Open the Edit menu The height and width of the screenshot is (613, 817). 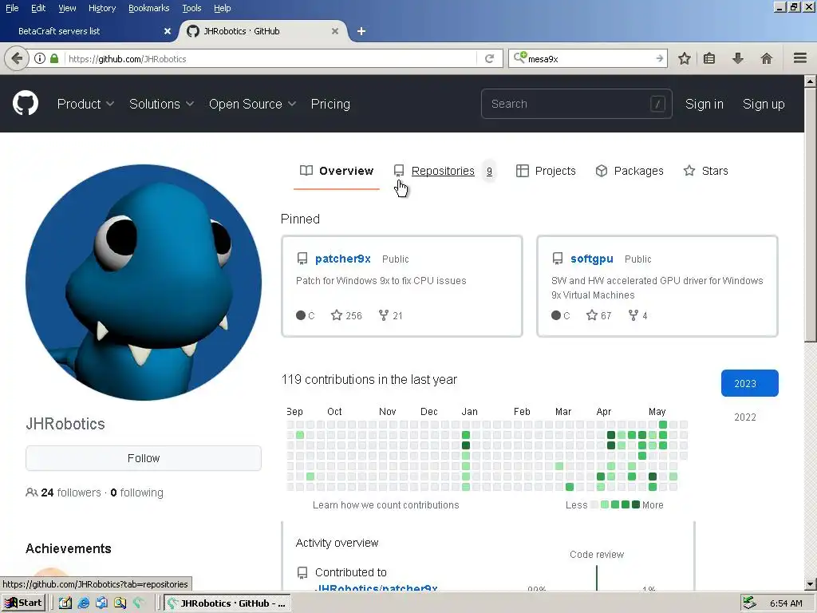click(x=38, y=8)
